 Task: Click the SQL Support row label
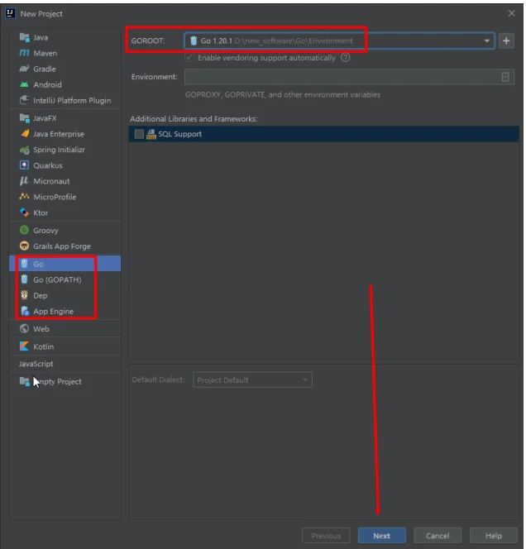click(x=179, y=134)
